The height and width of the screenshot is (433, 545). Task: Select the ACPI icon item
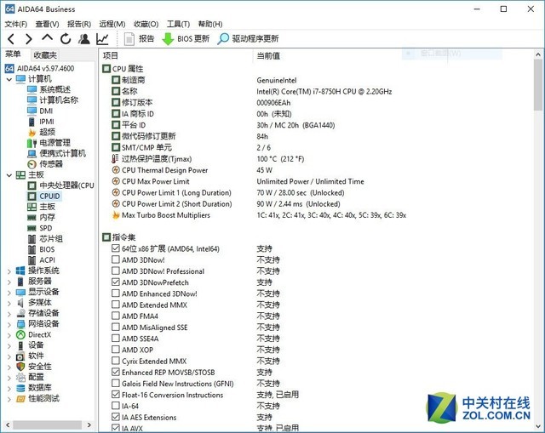pyautogui.click(x=41, y=260)
